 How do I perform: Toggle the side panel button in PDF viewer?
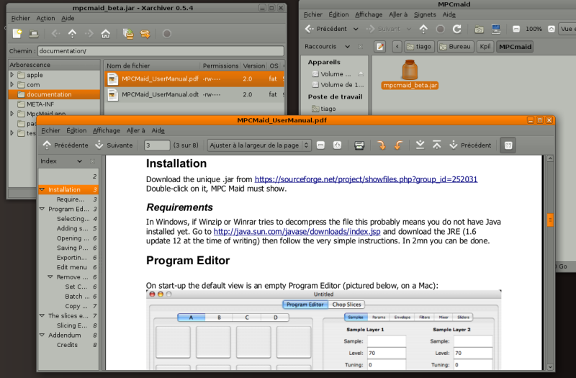(x=508, y=145)
